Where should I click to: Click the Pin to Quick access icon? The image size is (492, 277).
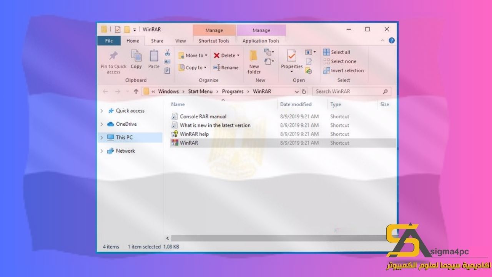113,56
